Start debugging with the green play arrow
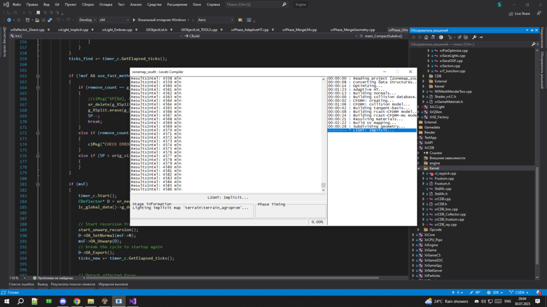547x307 pixels. [x=134, y=20]
